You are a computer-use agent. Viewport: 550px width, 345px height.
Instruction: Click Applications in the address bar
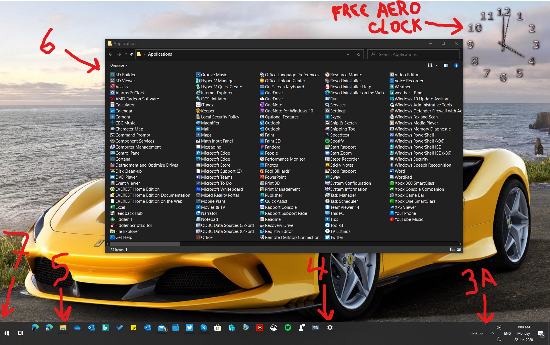[x=160, y=54]
